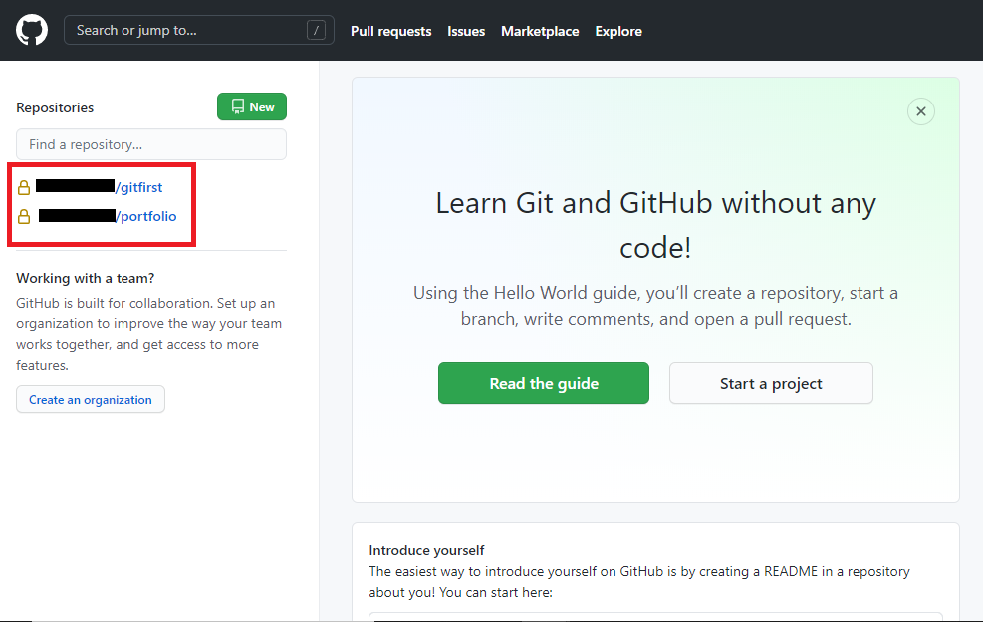Screen dimensions: 983x622
Task: Select the 'Introduce yourself' heading
Action: (x=426, y=550)
